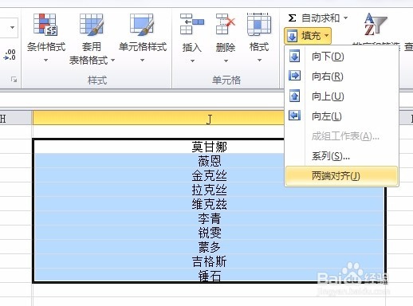Click the Fill Up arrow icon in the menu
Screen dimensions: 413x306
point(294,96)
